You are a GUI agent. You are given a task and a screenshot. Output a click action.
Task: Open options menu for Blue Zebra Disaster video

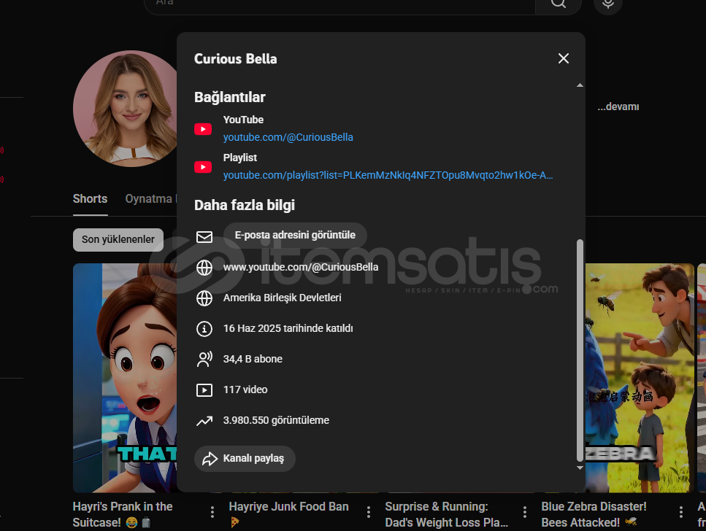(x=680, y=511)
